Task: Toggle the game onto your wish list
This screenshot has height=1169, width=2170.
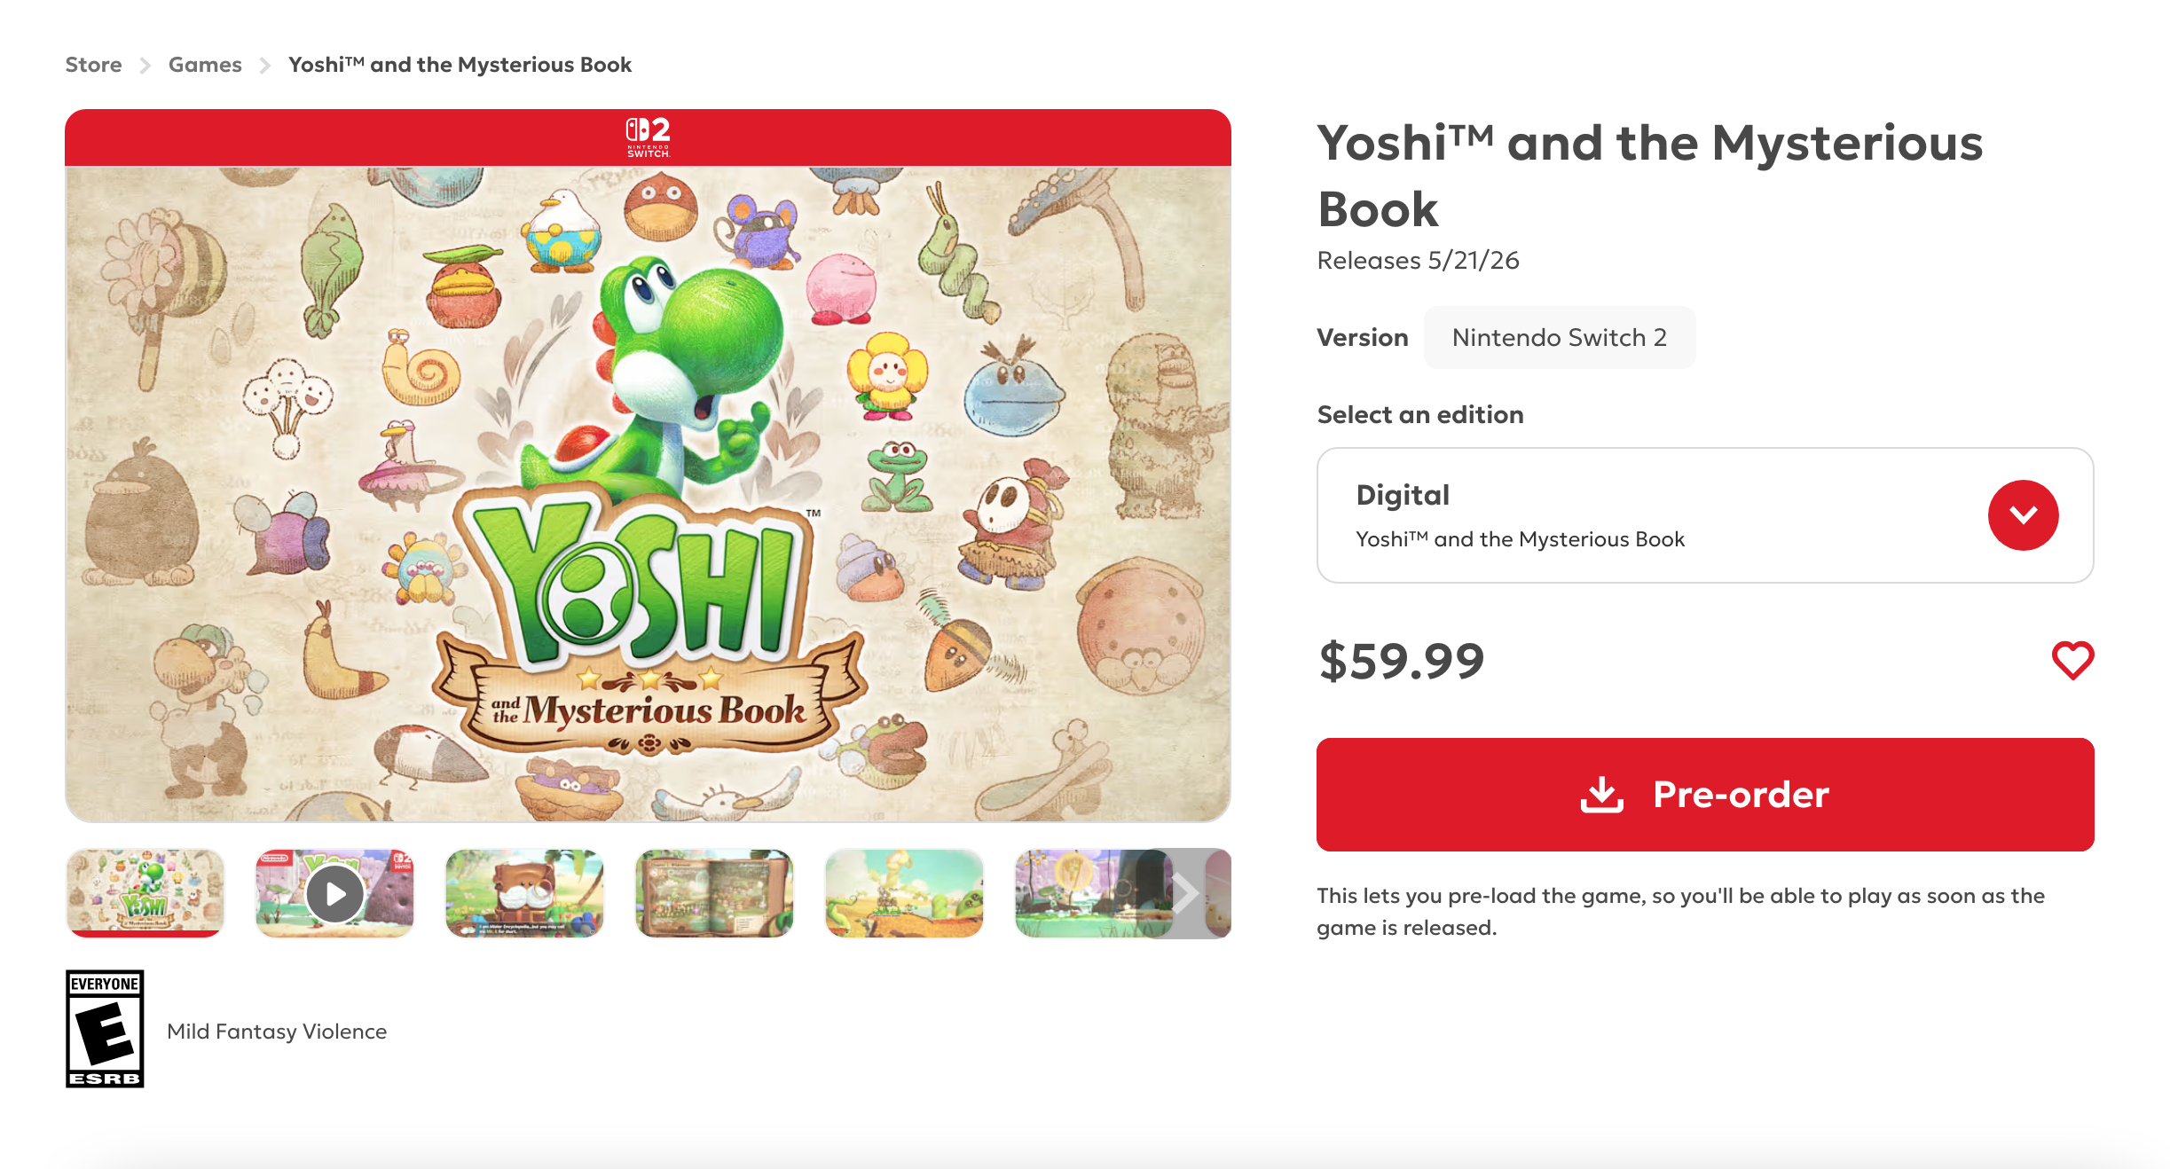Action: point(2073,660)
